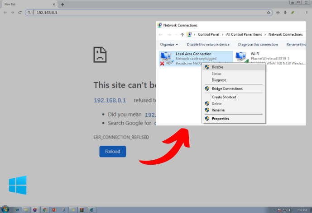Select the Local Area Connection adapter
Image resolution: width=312 pixels, height=213 pixels.
(x=196, y=59)
